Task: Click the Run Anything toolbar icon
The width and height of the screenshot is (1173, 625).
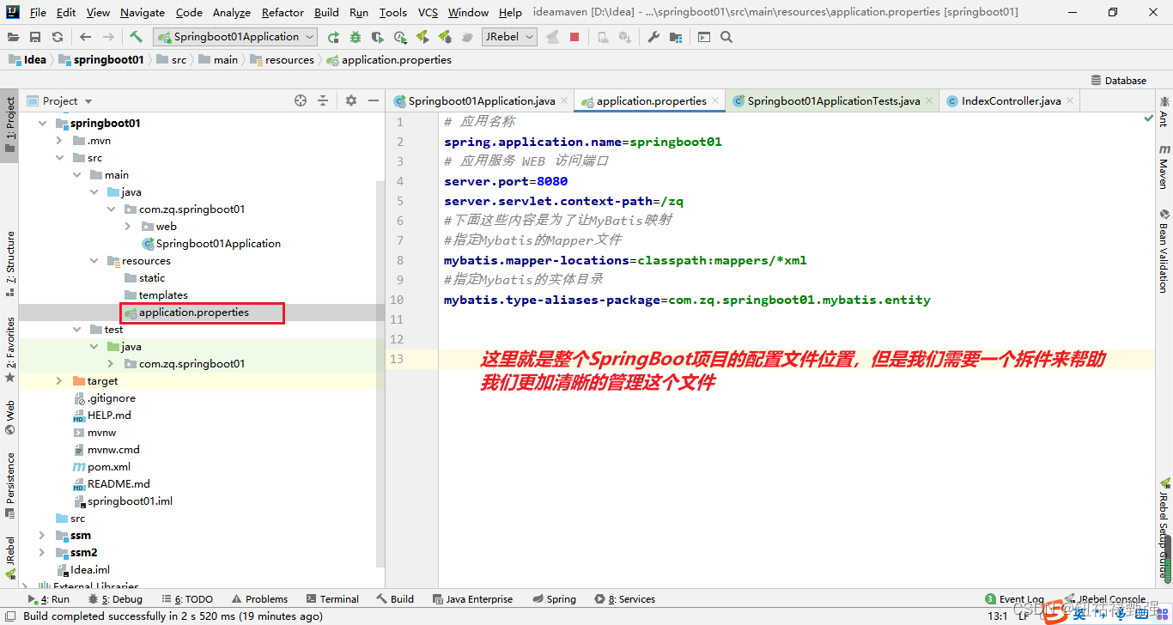Action: coord(704,37)
